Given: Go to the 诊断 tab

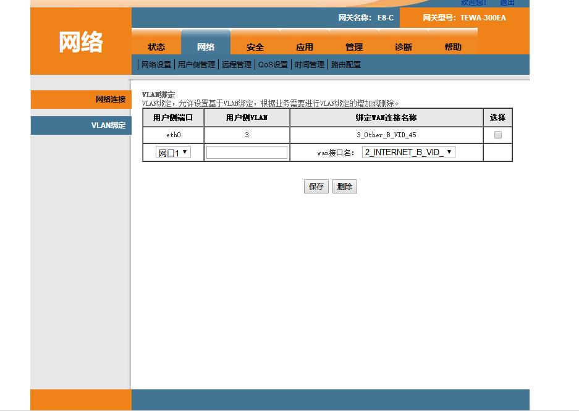Looking at the screenshot, I should coord(403,46).
